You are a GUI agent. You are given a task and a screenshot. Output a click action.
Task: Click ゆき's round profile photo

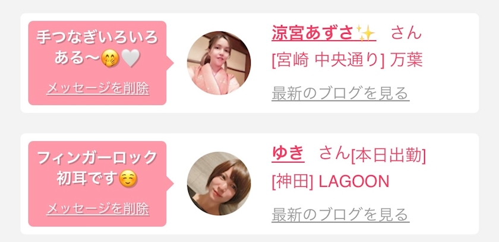pos(219,183)
